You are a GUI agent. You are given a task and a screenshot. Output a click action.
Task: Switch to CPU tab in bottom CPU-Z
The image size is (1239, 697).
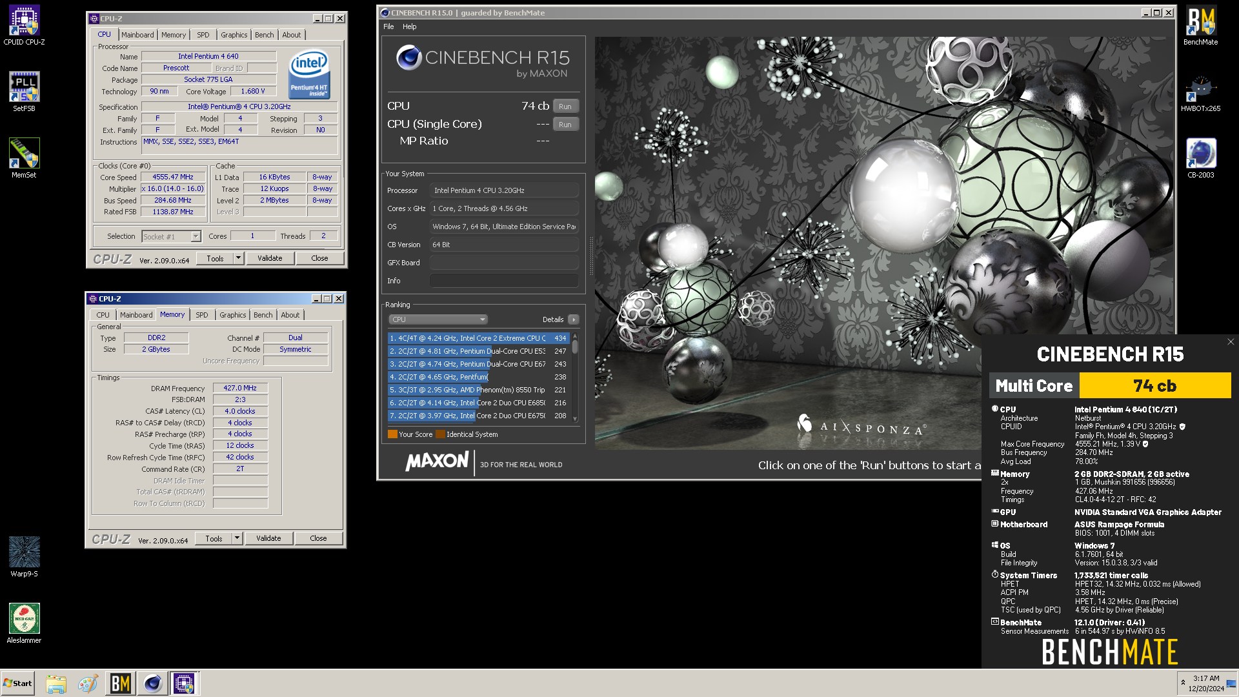click(x=103, y=315)
